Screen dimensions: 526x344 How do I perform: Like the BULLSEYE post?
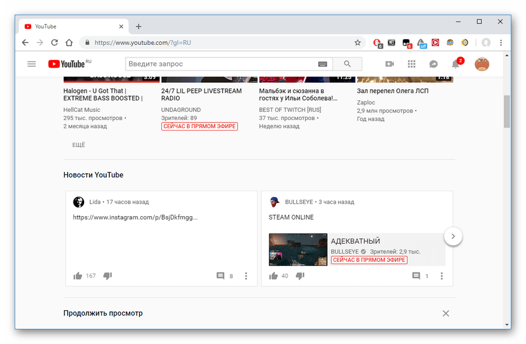273,276
